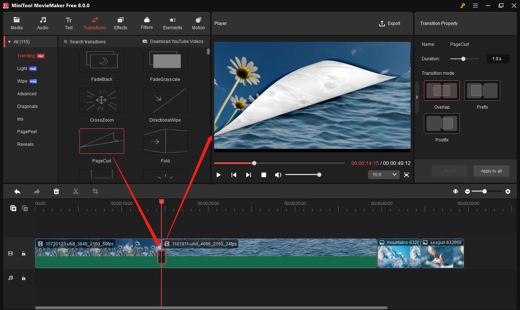Select the scissors split tool

pos(76,191)
